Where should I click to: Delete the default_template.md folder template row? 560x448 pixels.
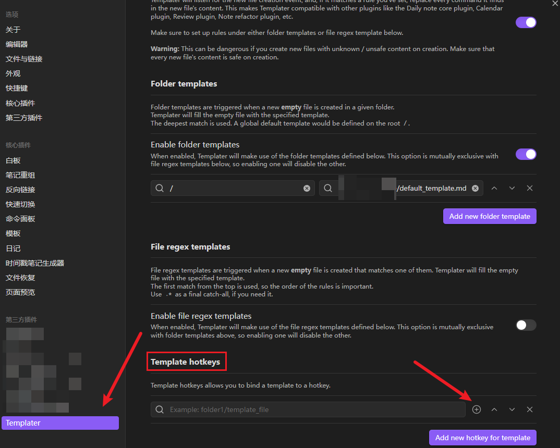pyautogui.click(x=530, y=188)
